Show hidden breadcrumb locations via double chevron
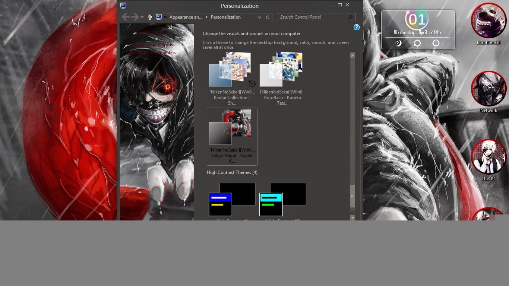Viewport: 509px width, 286px height. pyautogui.click(x=165, y=17)
